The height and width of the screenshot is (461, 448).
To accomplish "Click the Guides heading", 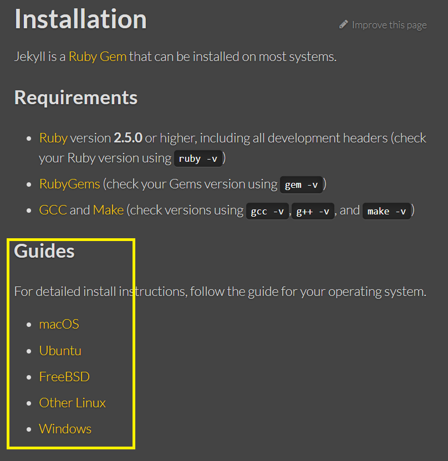I will pyautogui.click(x=44, y=251).
